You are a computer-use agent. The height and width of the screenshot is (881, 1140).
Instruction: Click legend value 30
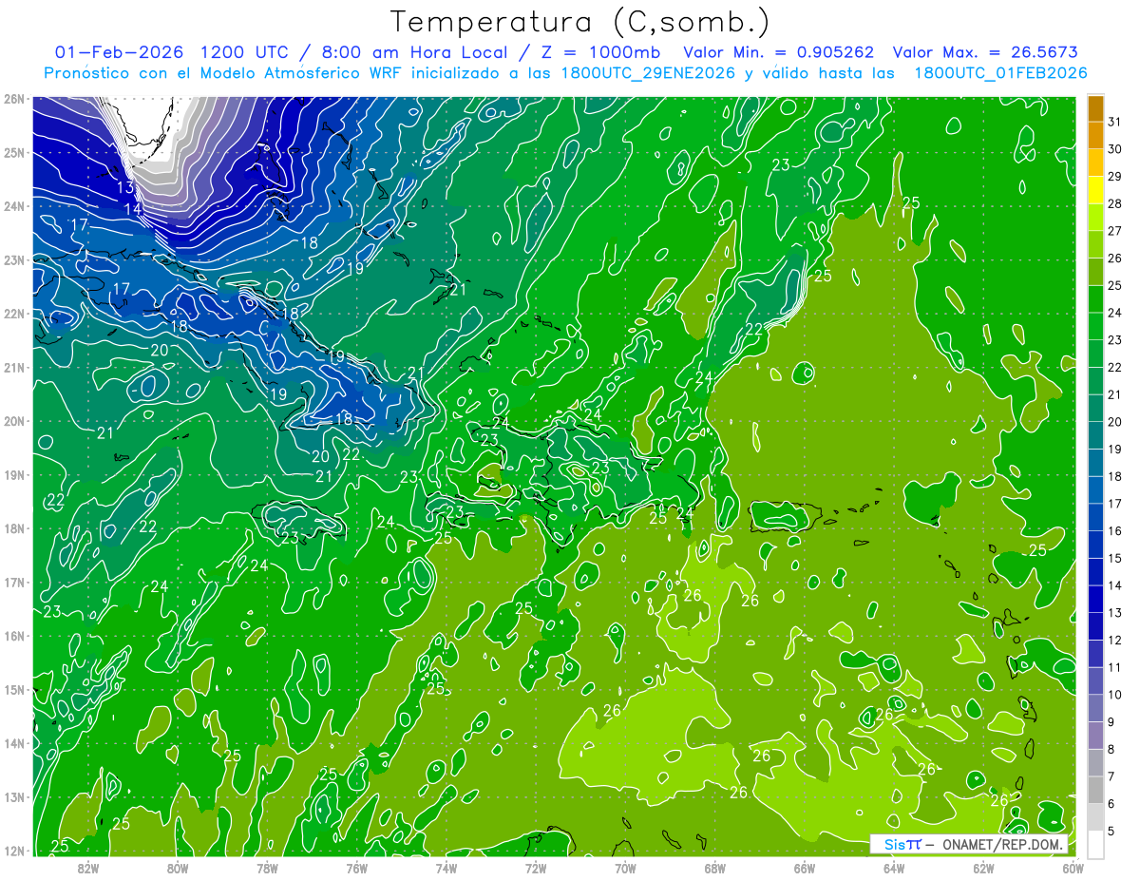coord(1114,149)
